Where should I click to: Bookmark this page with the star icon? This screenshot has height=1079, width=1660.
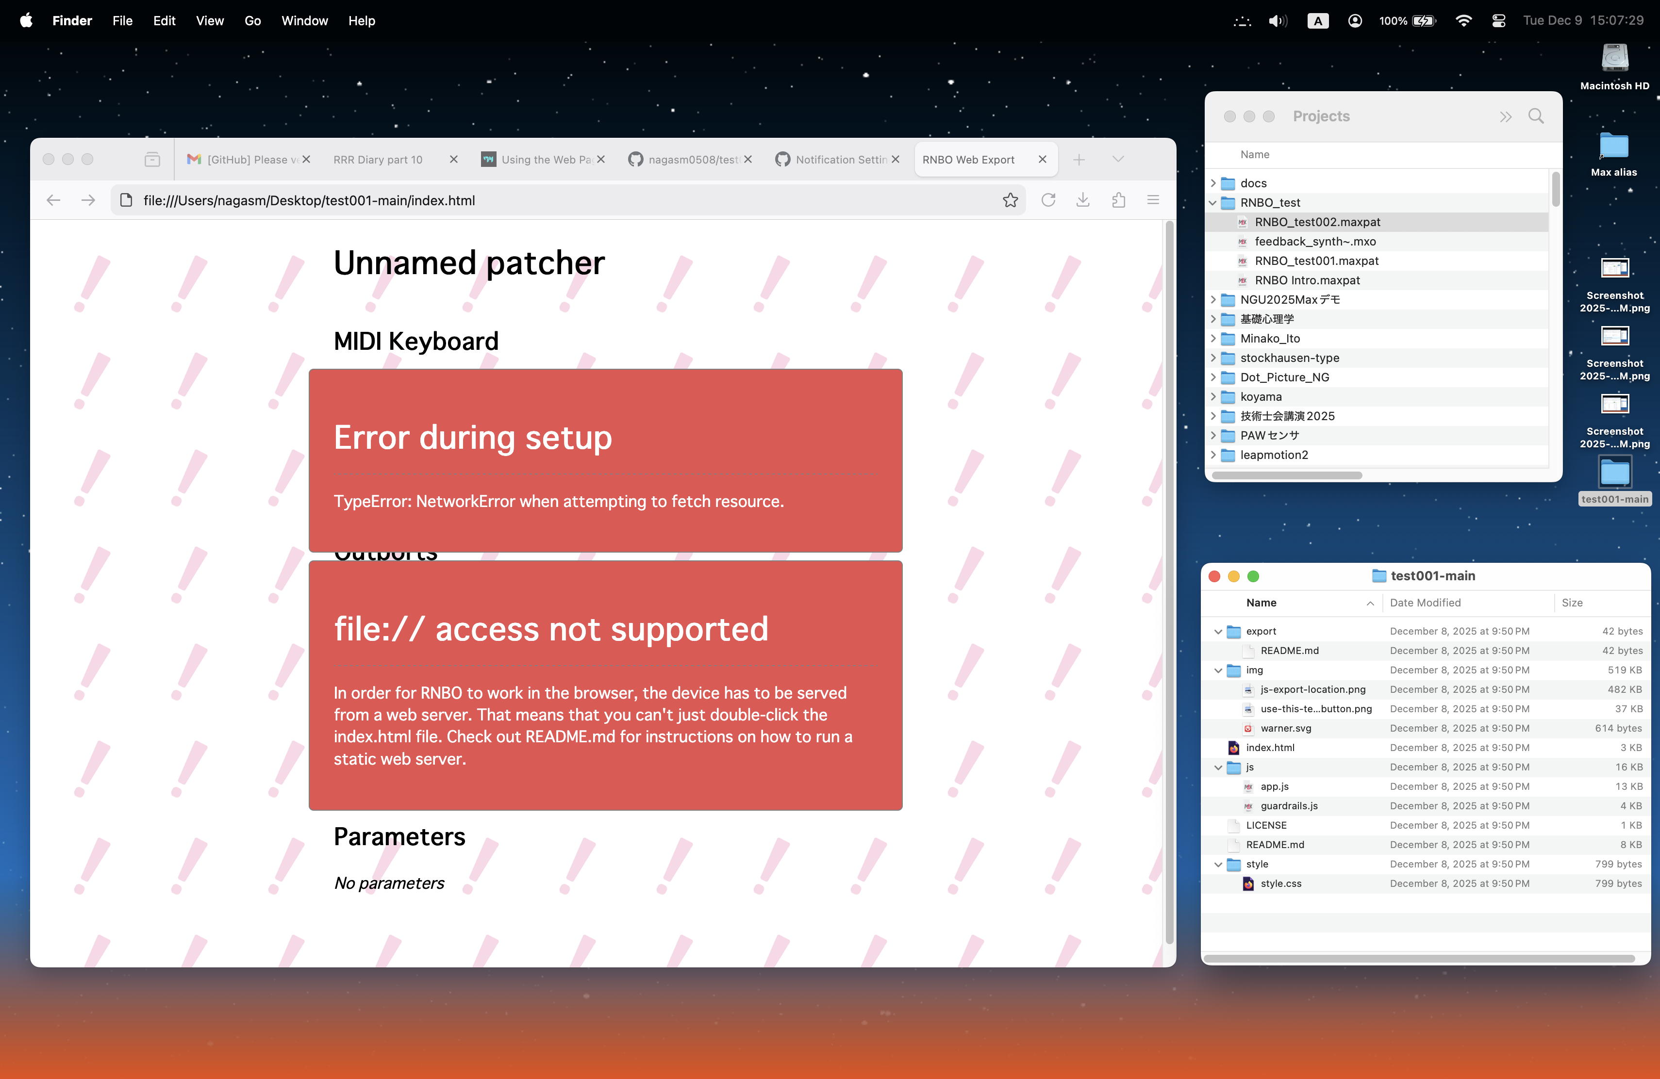tap(1010, 201)
